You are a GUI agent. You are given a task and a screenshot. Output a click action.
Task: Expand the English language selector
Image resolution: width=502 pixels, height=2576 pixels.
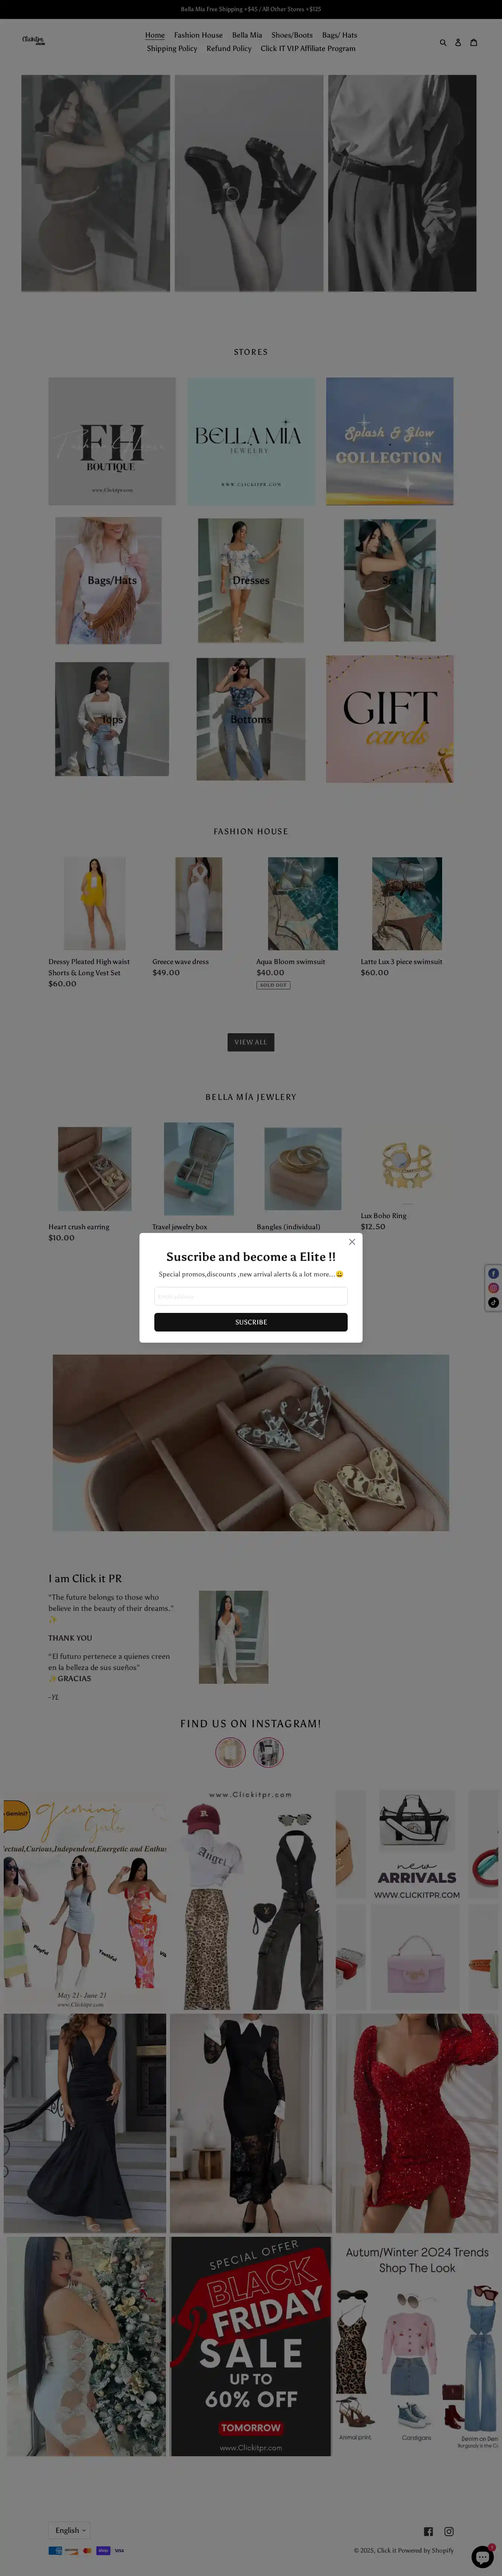click(x=70, y=2530)
